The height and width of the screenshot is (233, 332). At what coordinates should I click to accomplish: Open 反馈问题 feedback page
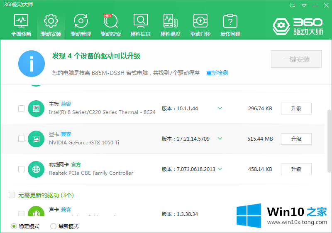230,25
